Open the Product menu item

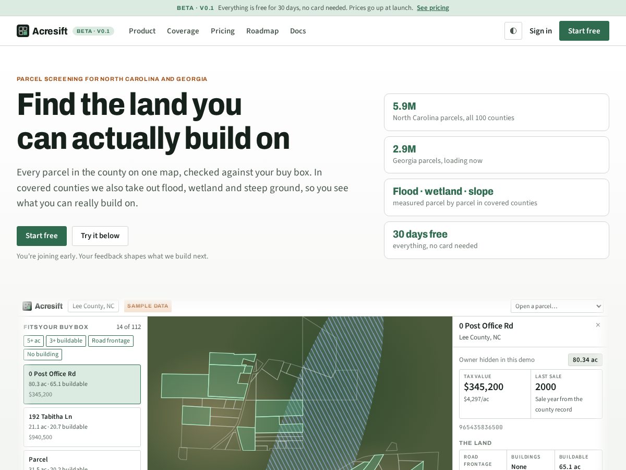(x=142, y=31)
